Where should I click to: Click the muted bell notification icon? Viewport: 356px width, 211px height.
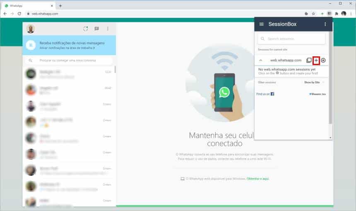pos(31,45)
